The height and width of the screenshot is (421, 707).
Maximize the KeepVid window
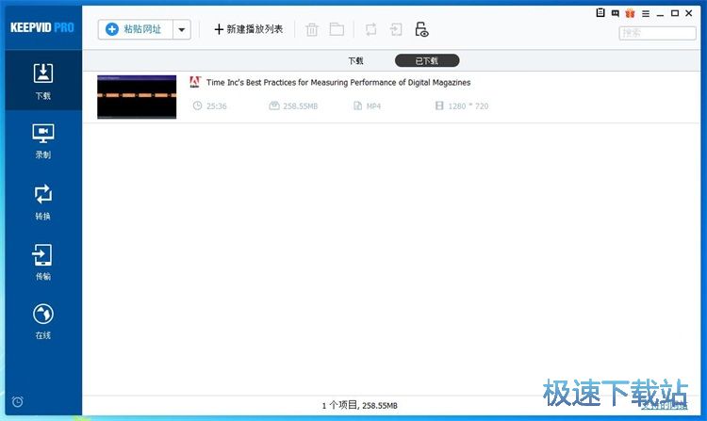pyautogui.click(x=675, y=13)
